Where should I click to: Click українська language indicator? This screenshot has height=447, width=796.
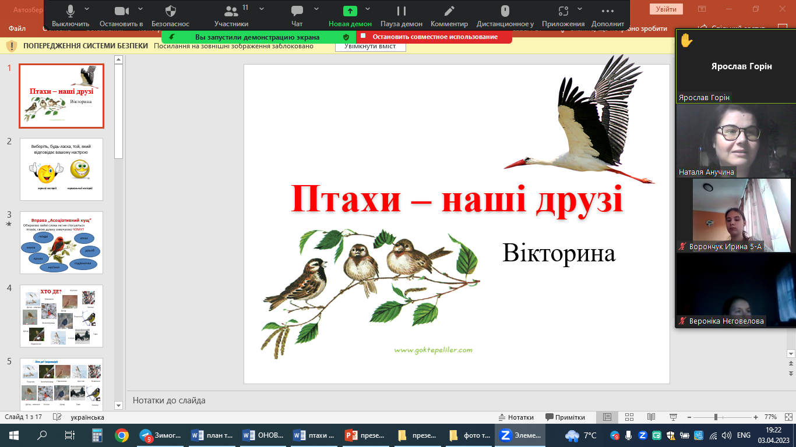[x=87, y=417]
